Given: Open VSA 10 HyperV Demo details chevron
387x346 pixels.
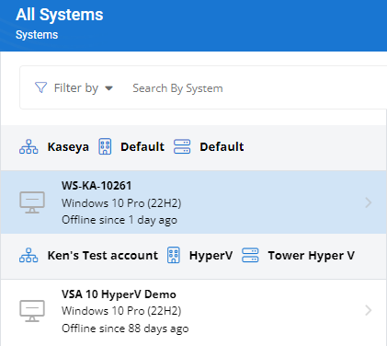Looking at the screenshot, I should pyautogui.click(x=369, y=310).
